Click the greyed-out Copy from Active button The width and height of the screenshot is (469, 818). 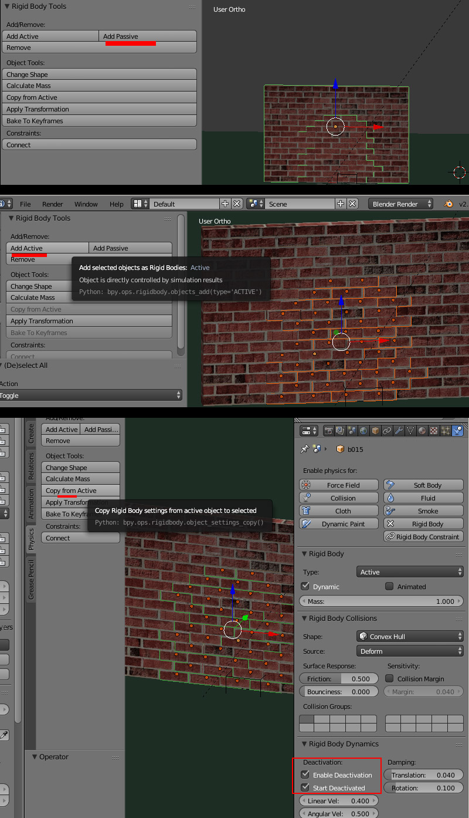89,309
